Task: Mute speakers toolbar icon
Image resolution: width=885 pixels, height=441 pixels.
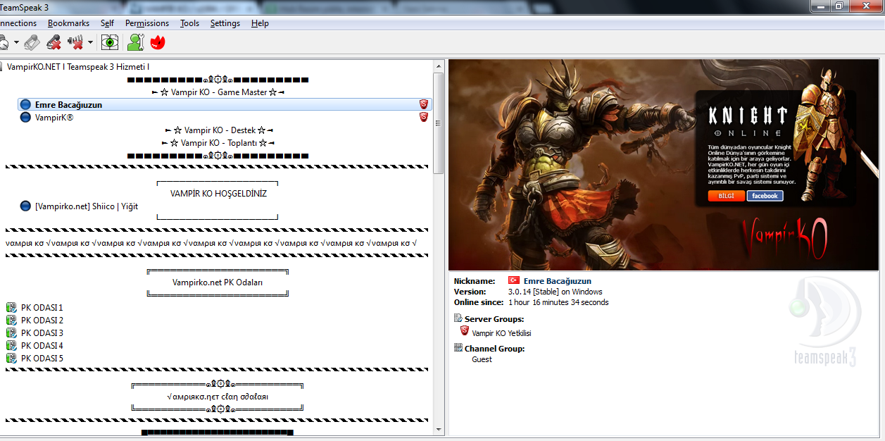Action: (x=75, y=43)
